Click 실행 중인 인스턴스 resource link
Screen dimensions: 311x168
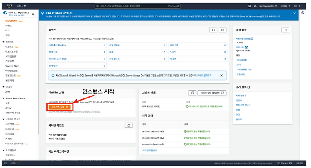pos(57,46)
